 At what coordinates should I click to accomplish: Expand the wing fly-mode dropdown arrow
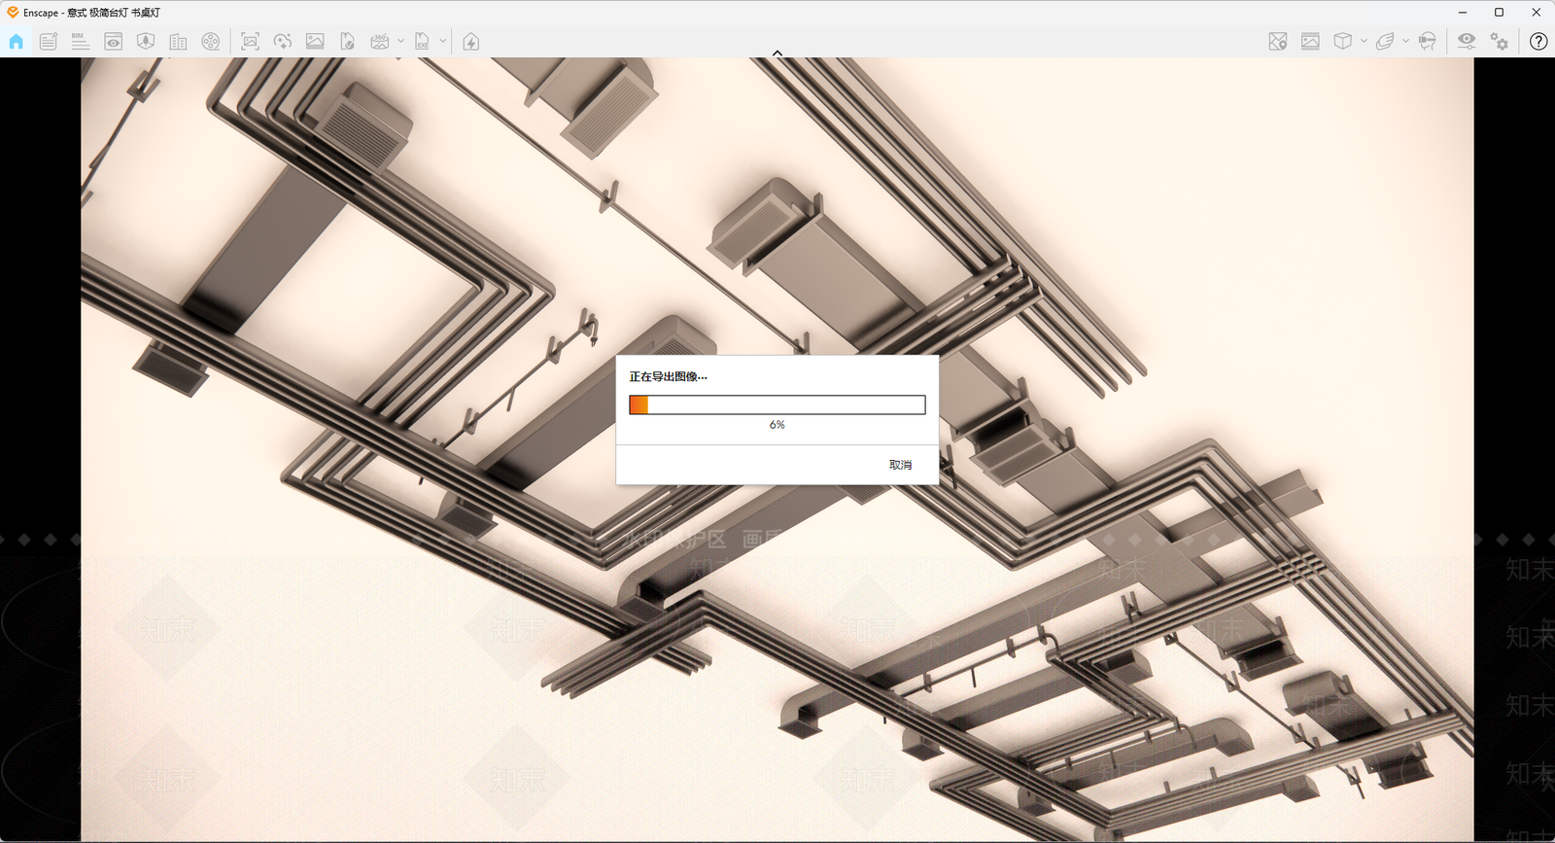click(x=1405, y=41)
